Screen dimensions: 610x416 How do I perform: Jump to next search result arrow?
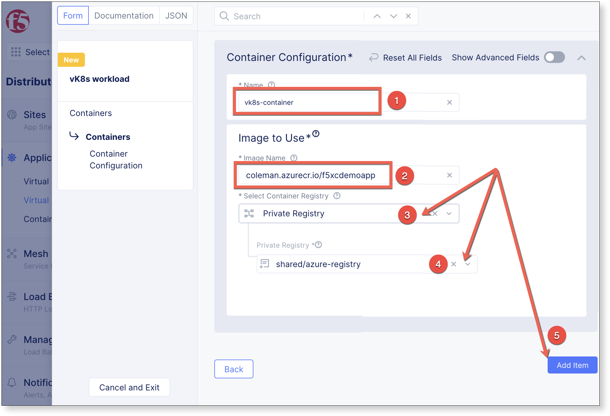[393, 16]
